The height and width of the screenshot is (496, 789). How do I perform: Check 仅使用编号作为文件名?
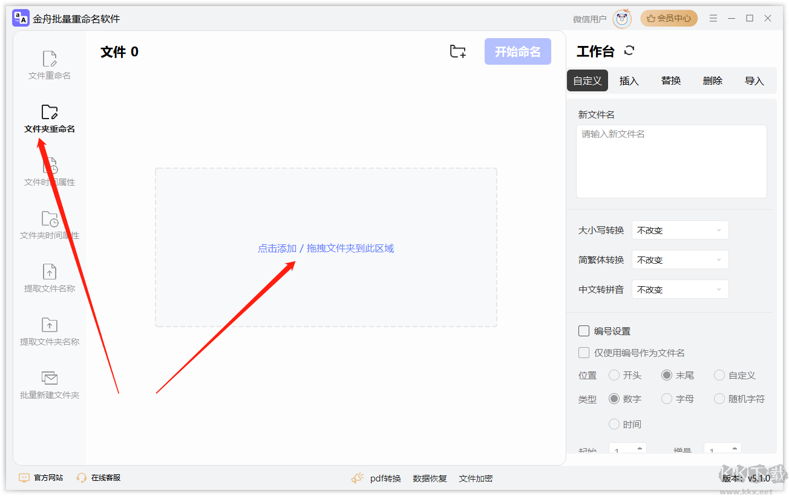pos(584,352)
